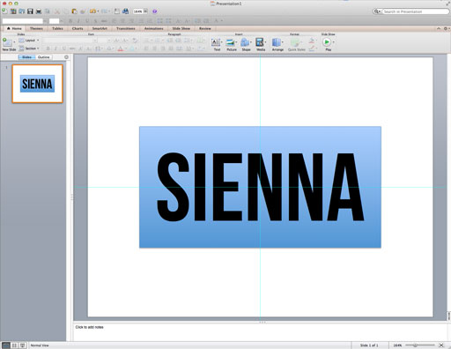Expand the Text insert dropdown arrow
Image resolution: width=451 pixels, height=349 pixels.
[x=222, y=42]
